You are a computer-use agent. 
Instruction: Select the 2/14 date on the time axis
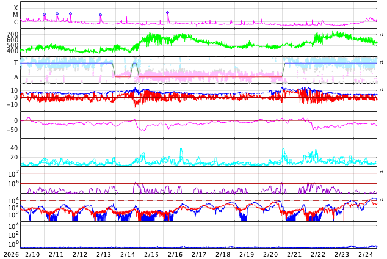pyautogui.click(x=128, y=254)
